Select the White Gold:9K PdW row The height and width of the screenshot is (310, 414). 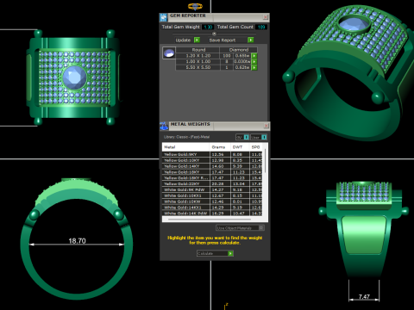213,189
